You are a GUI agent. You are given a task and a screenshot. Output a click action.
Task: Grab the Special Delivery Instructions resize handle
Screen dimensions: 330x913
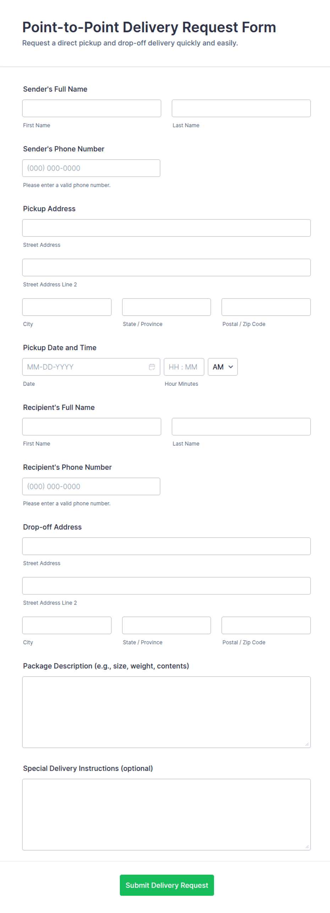(307, 847)
